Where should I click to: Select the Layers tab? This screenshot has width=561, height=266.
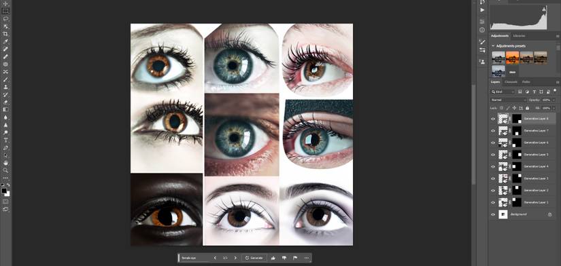(x=496, y=81)
